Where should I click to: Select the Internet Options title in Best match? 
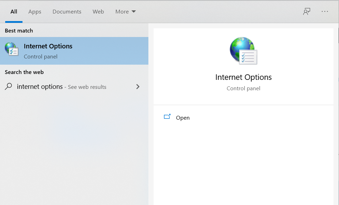48,46
